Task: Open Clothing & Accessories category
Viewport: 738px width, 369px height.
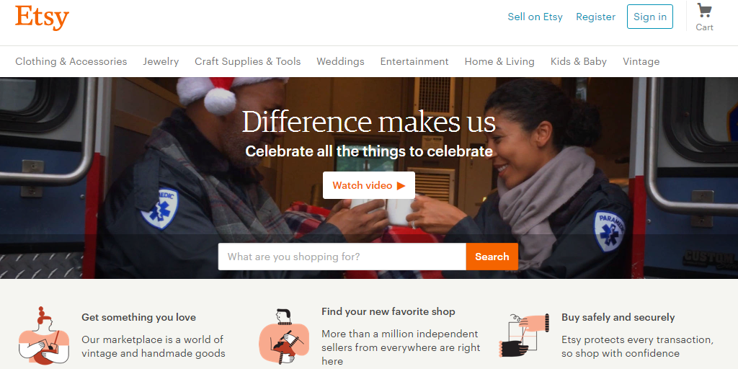Action: pos(71,61)
